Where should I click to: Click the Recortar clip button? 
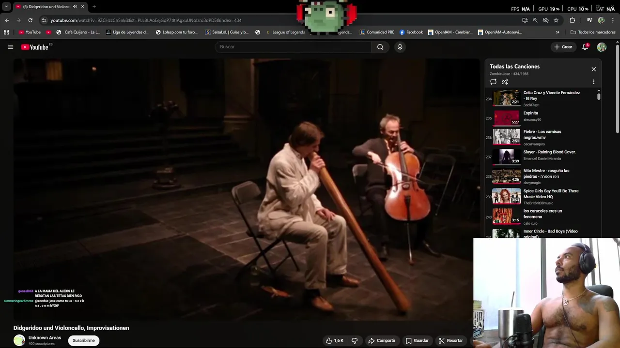tap(450, 341)
